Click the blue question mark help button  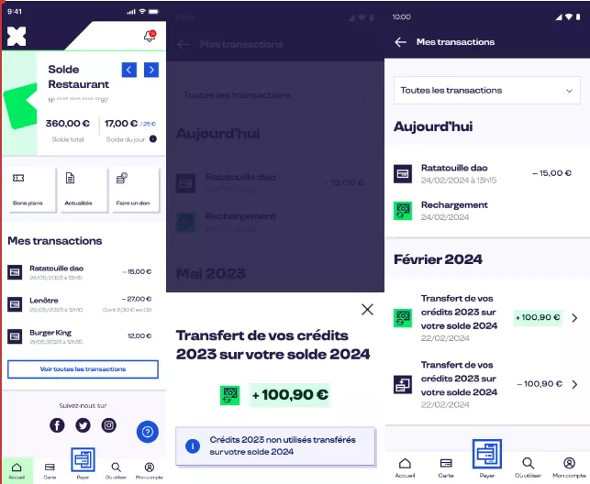click(x=147, y=432)
